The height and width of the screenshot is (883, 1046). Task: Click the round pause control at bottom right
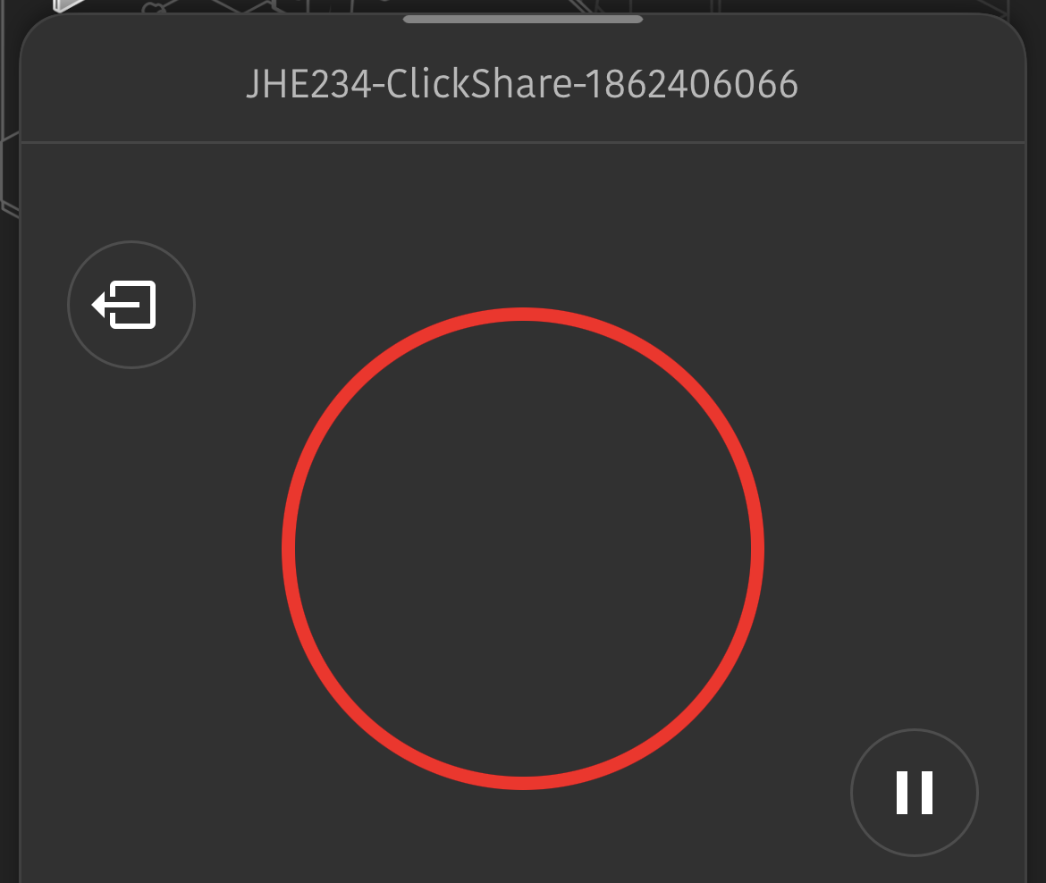point(914,793)
